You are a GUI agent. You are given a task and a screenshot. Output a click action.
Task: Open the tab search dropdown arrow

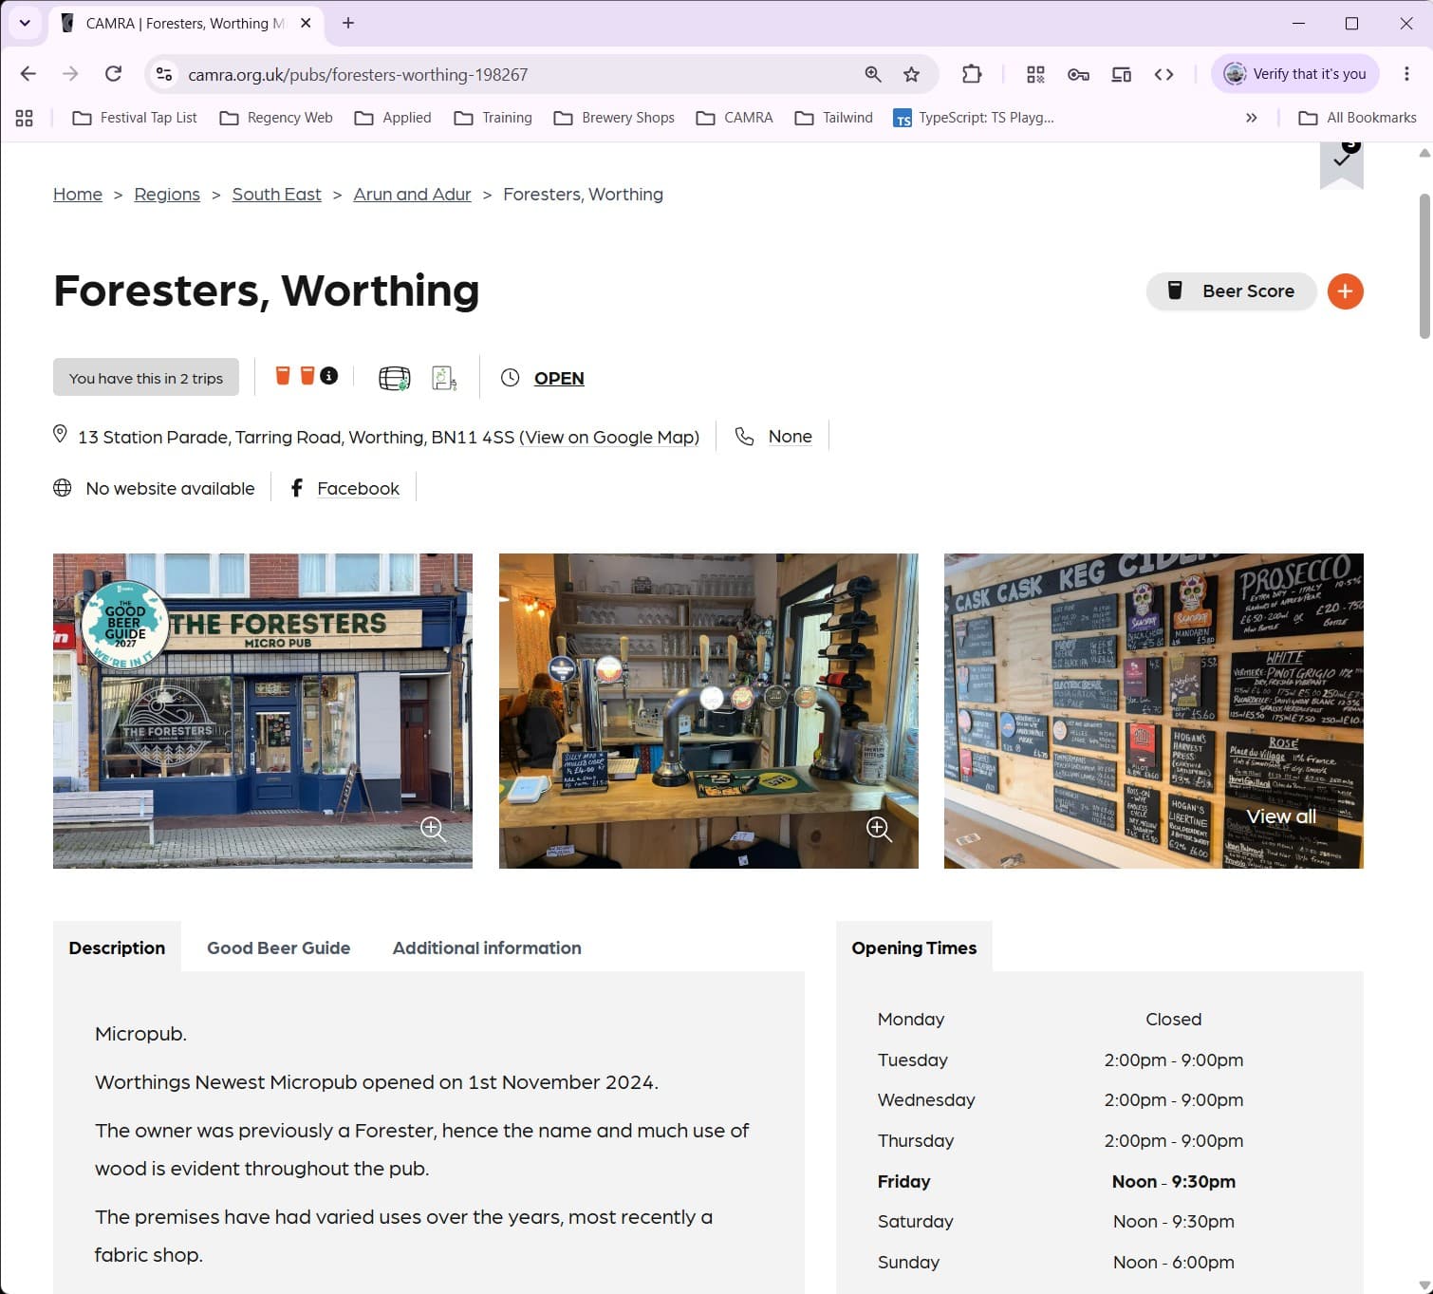click(25, 23)
